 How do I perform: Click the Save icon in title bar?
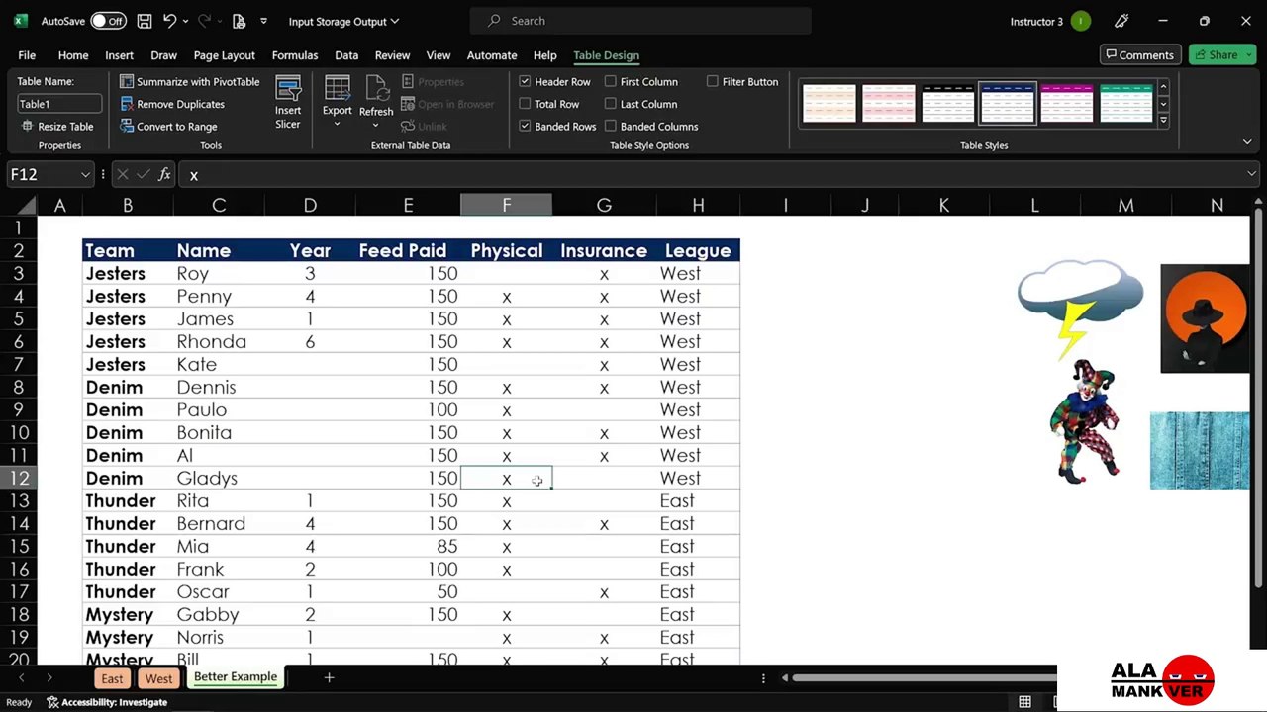pos(145,21)
